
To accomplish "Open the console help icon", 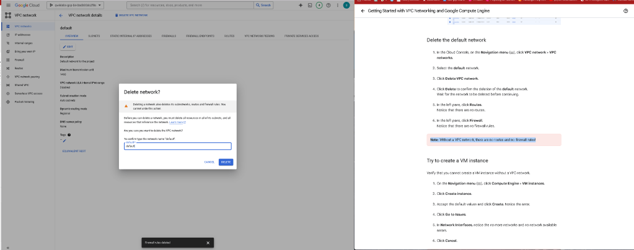I will click(328, 5).
